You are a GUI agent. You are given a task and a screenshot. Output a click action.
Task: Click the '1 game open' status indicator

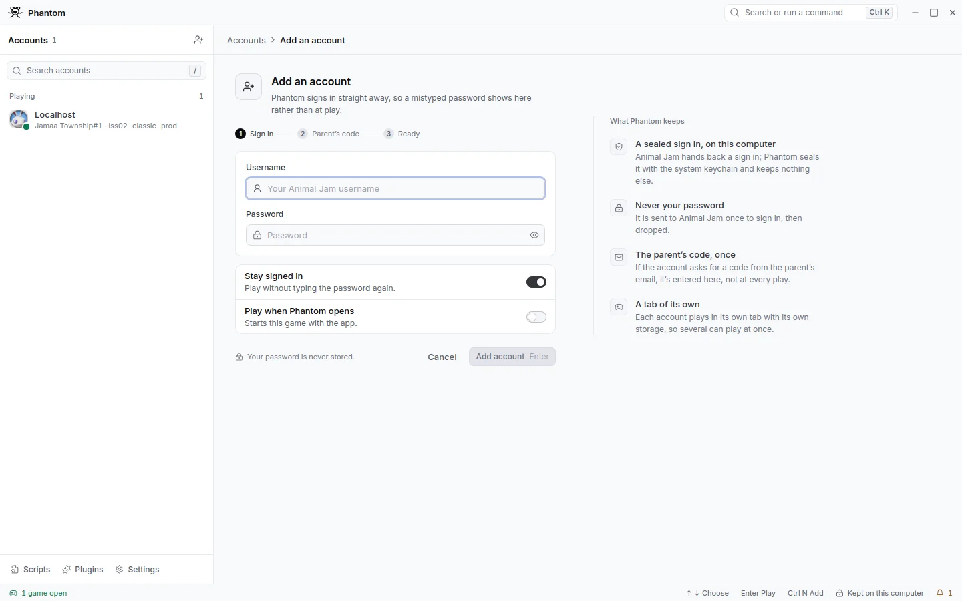(x=38, y=593)
